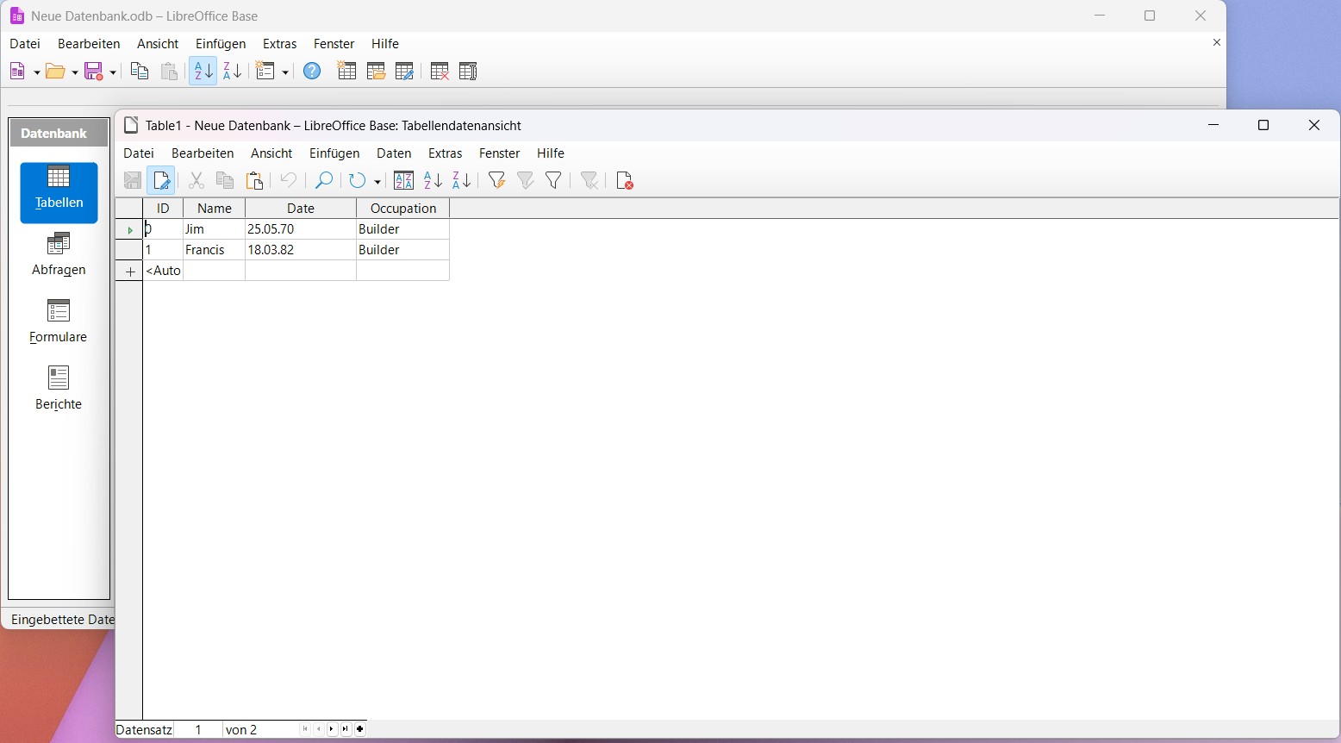Click the find record magnifier icon
Image resolution: width=1341 pixels, height=743 pixels.
[324, 180]
